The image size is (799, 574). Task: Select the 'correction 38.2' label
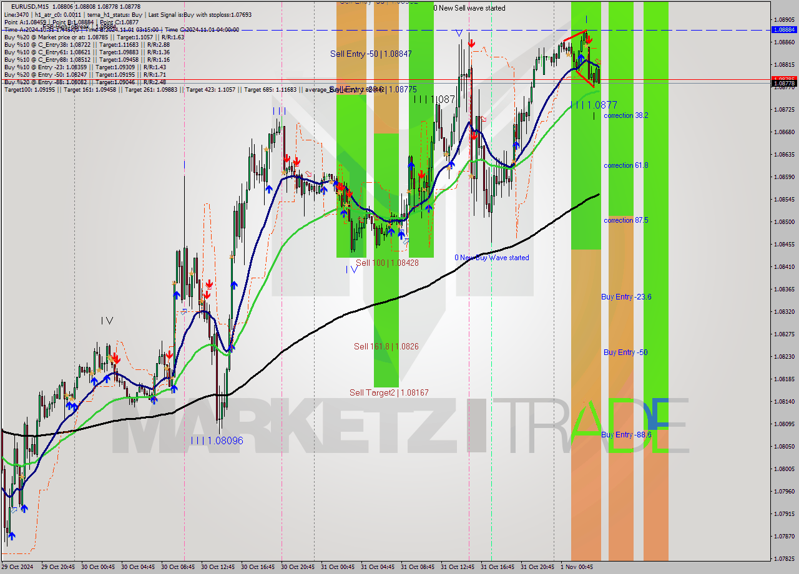pyautogui.click(x=625, y=115)
